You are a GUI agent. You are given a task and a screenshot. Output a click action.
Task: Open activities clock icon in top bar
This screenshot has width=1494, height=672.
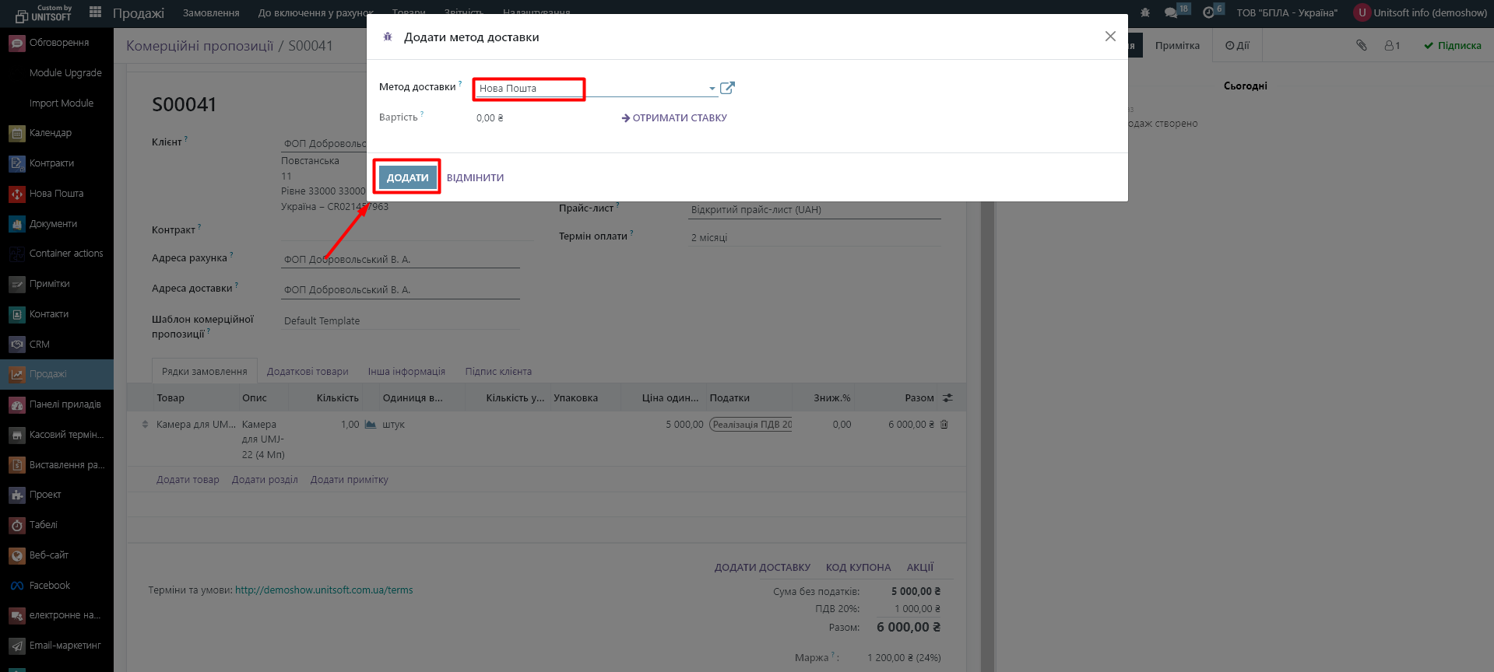[1208, 12]
